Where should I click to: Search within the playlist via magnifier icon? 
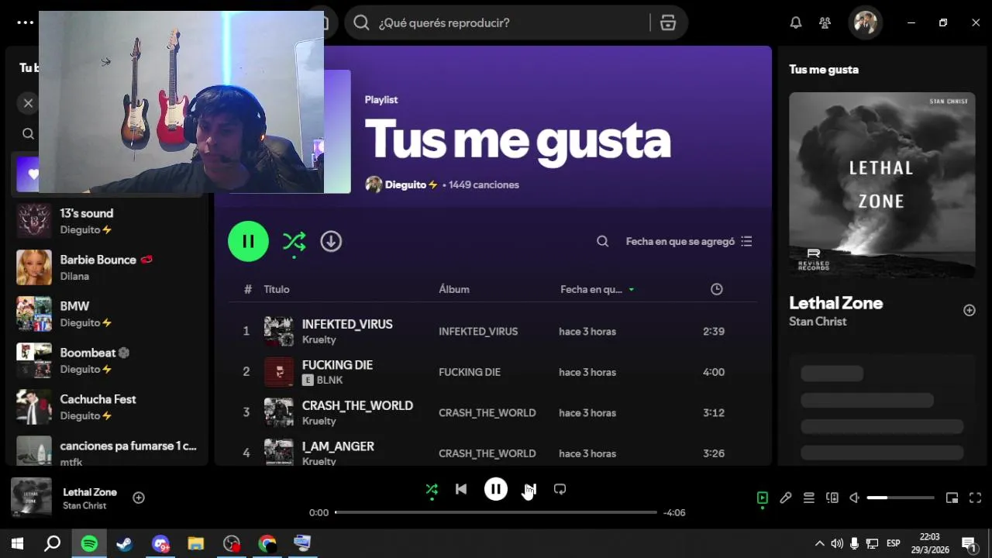pos(602,241)
